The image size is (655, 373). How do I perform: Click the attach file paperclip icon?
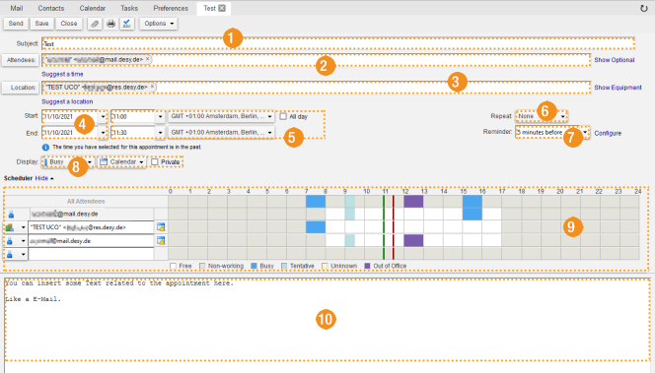tap(95, 24)
